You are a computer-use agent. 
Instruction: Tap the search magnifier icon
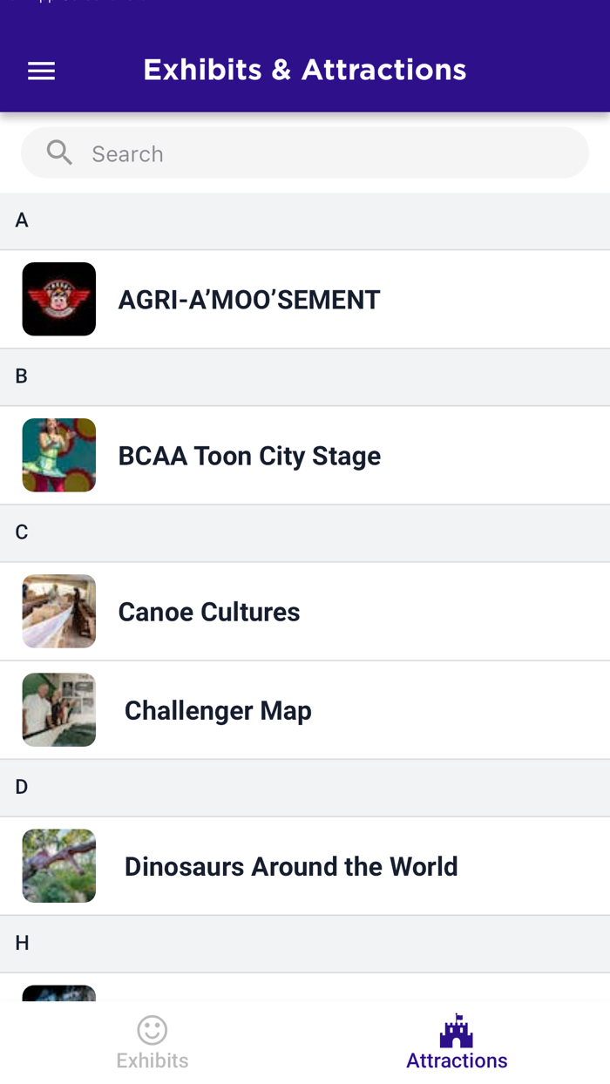coord(59,153)
